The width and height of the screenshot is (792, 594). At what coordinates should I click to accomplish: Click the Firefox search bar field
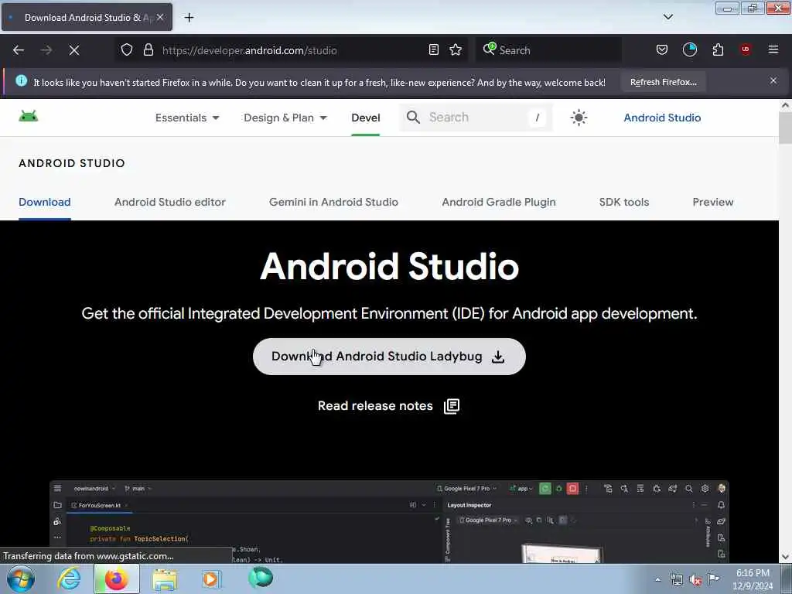[548, 50]
